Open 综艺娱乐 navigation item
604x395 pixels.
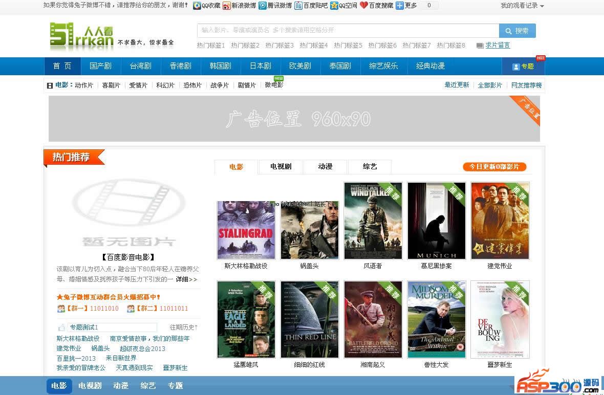(x=384, y=66)
